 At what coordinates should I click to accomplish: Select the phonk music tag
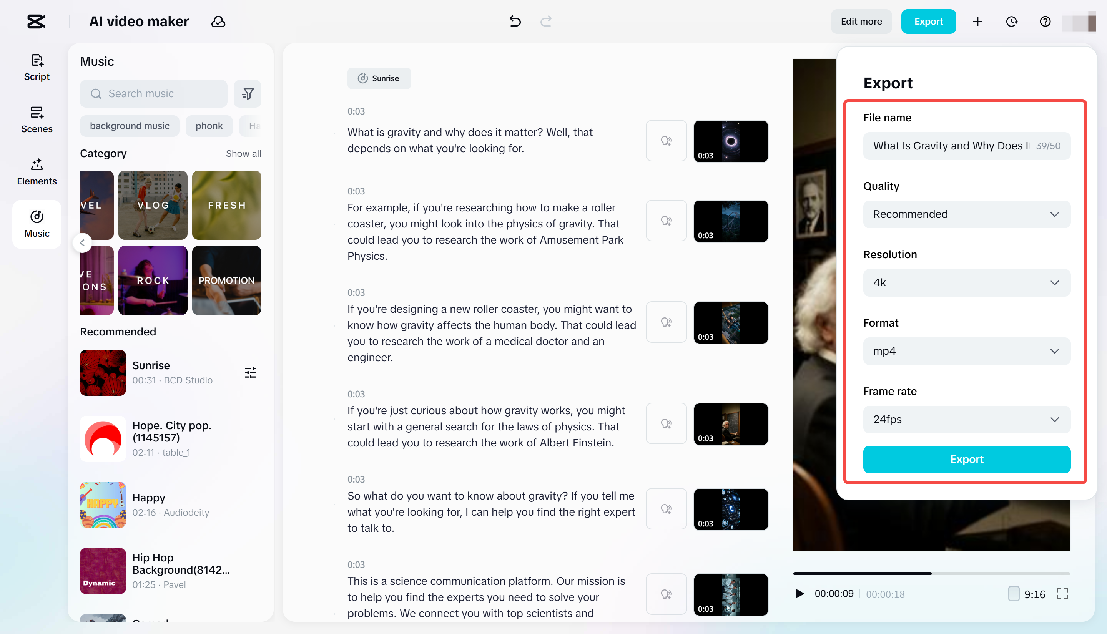pos(209,126)
